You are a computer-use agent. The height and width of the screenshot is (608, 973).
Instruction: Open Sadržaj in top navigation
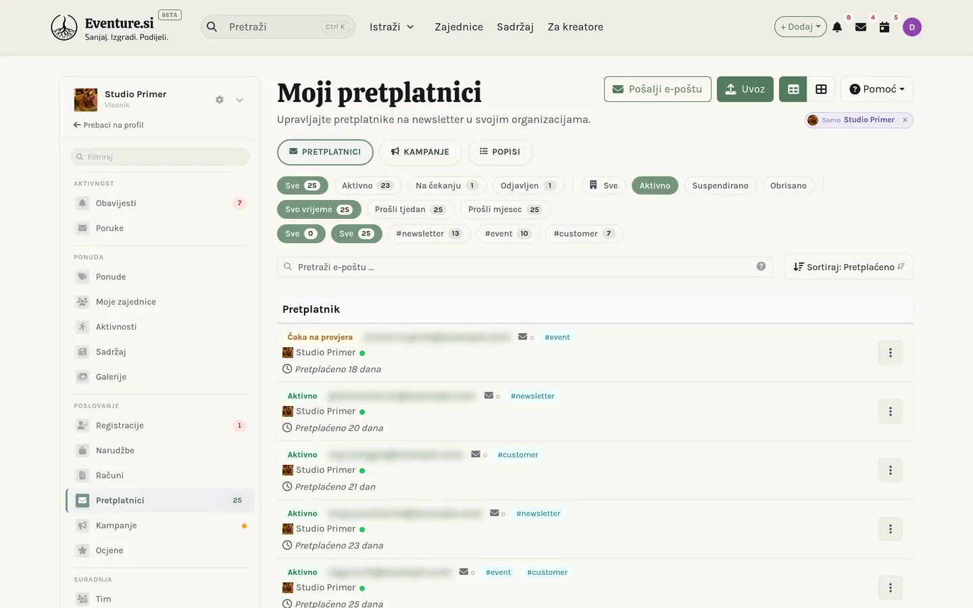tap(515, 27)
